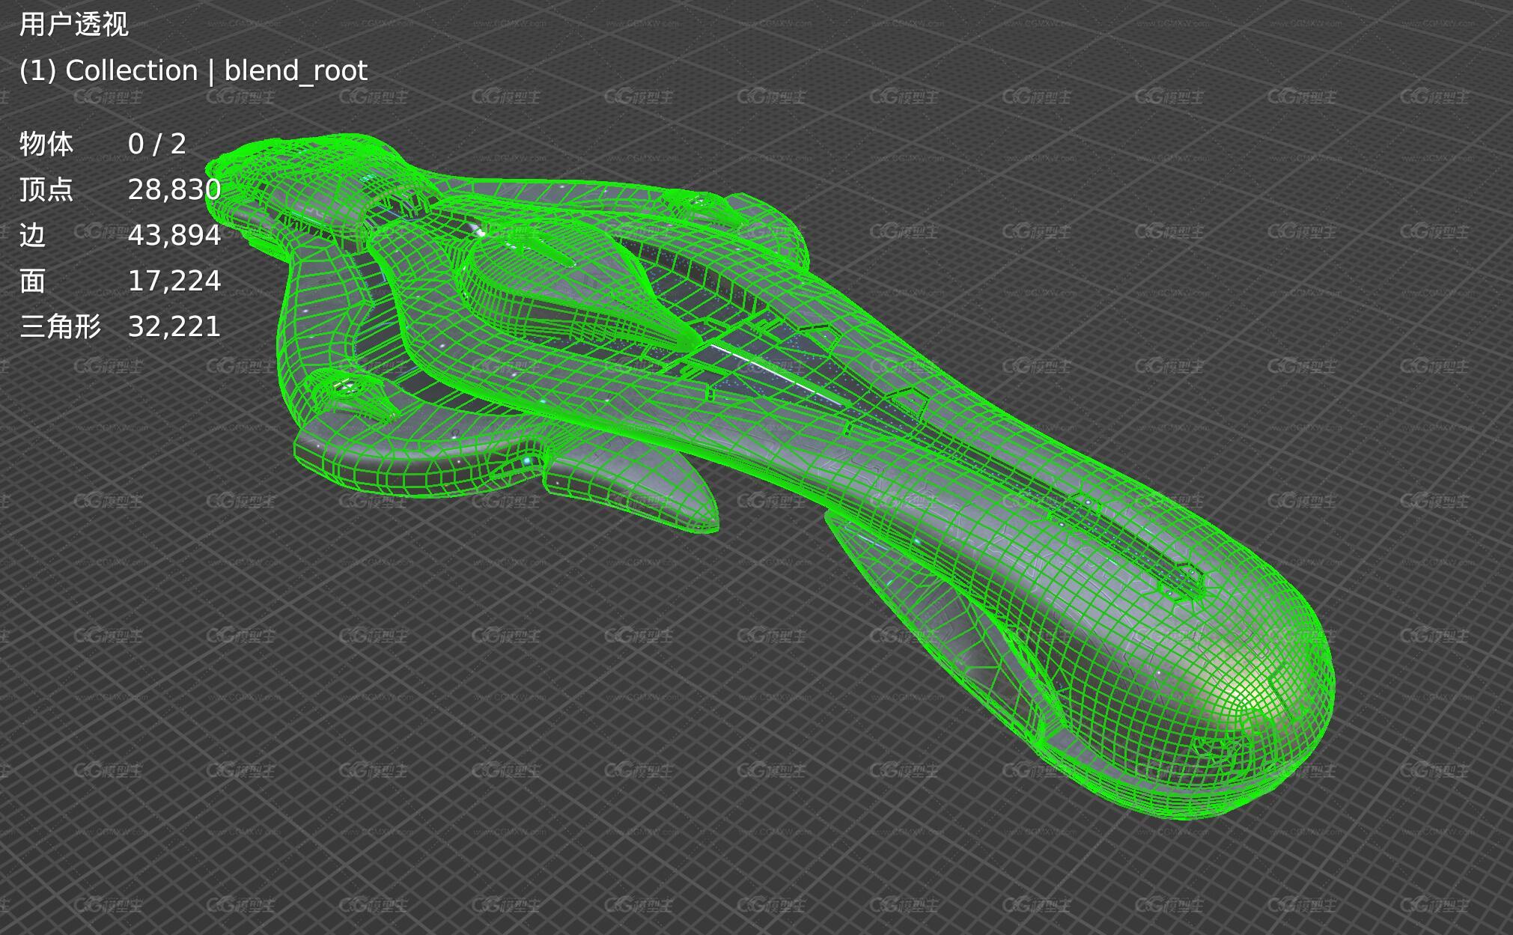
Task: Click the vertex count '28,830'
Action: click(x=174, y=190)
